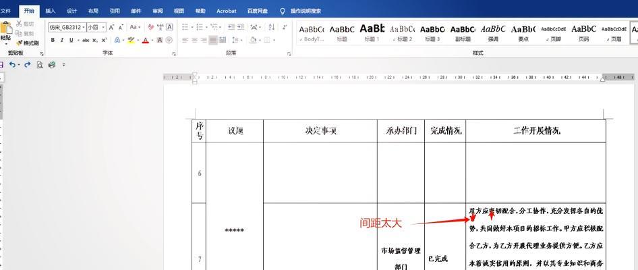
Task: Open the Layout (布局) tab
Action: pos(93,11)
